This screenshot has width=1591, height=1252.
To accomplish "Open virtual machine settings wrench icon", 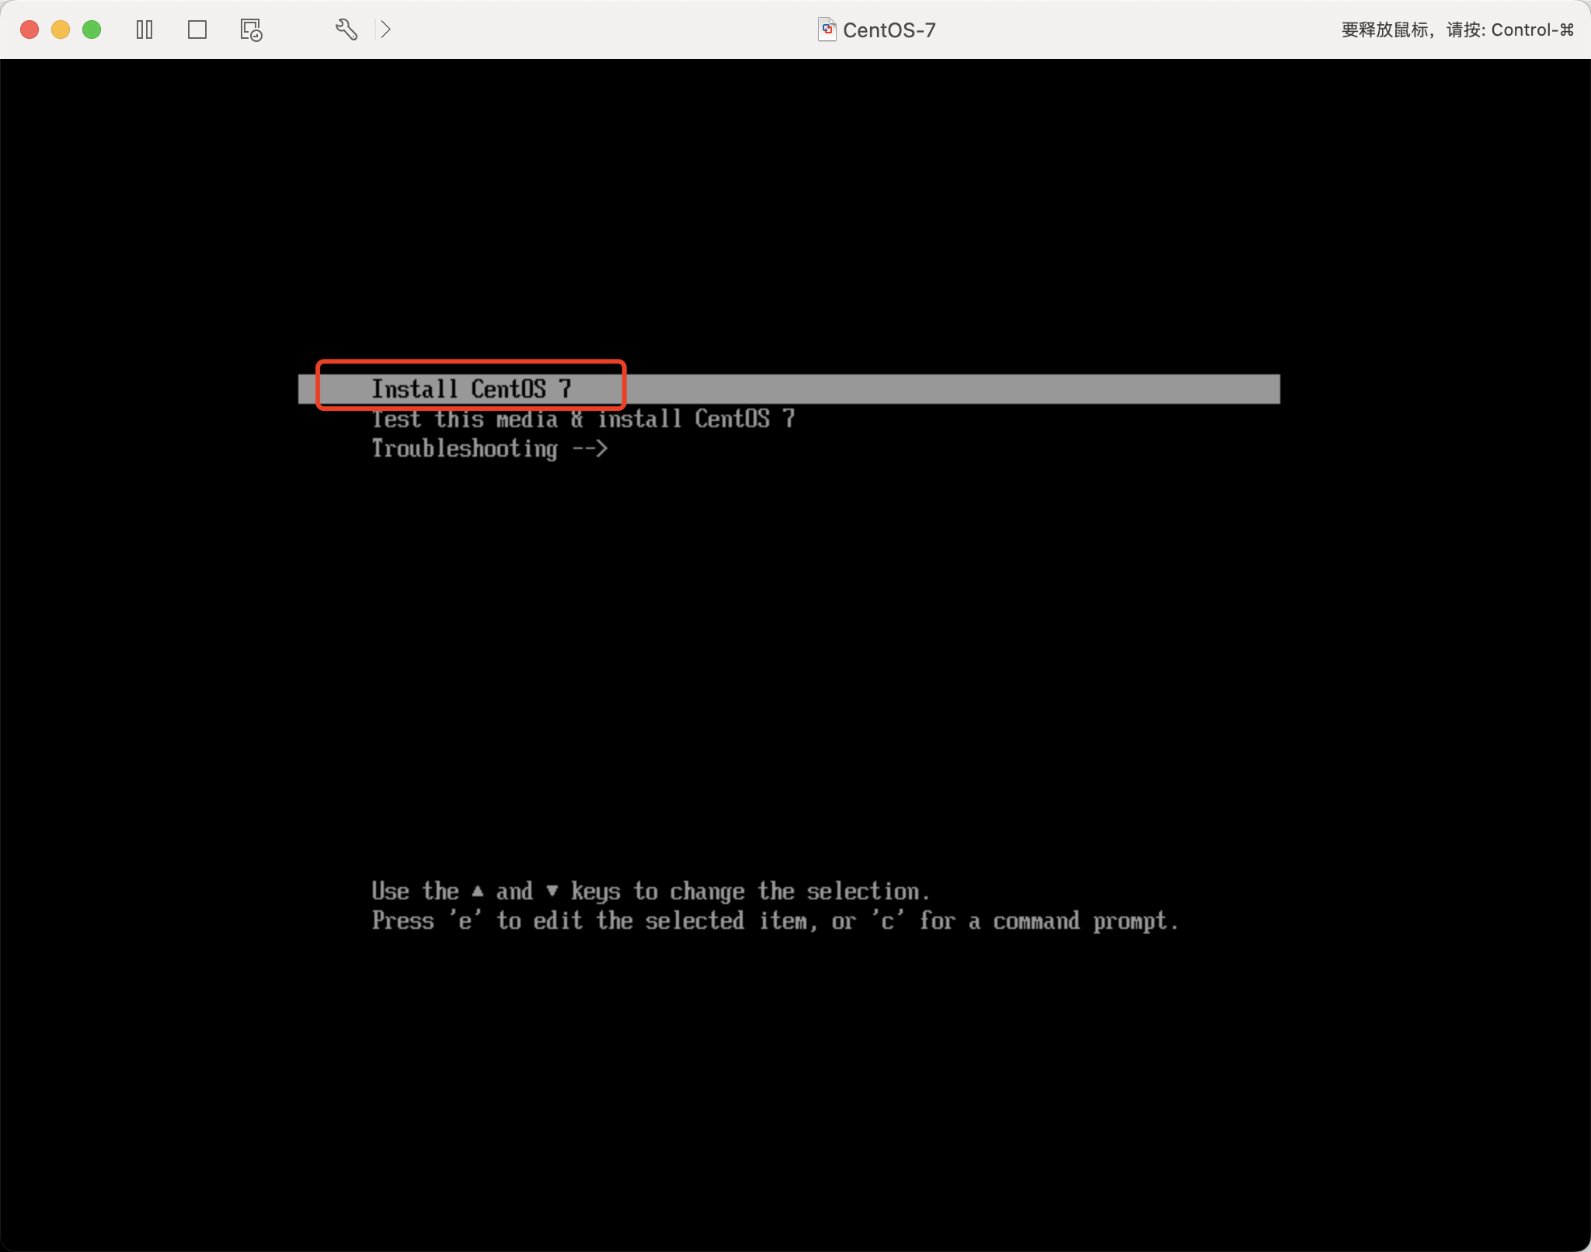I will click(346, 30).
